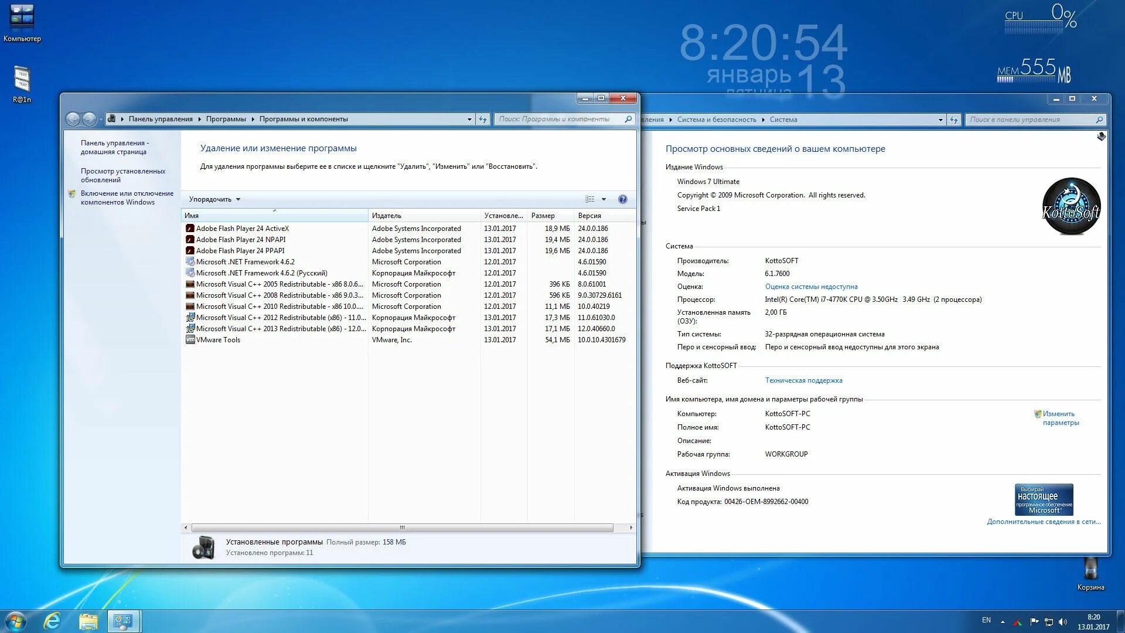Click the volume speaker tray icon

[1063, 622]
